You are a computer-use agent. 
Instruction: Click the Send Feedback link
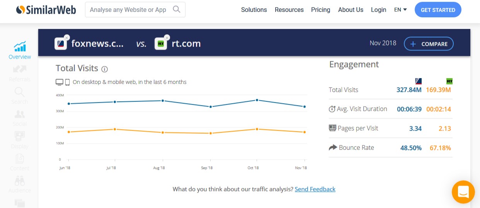coord(315,189)
